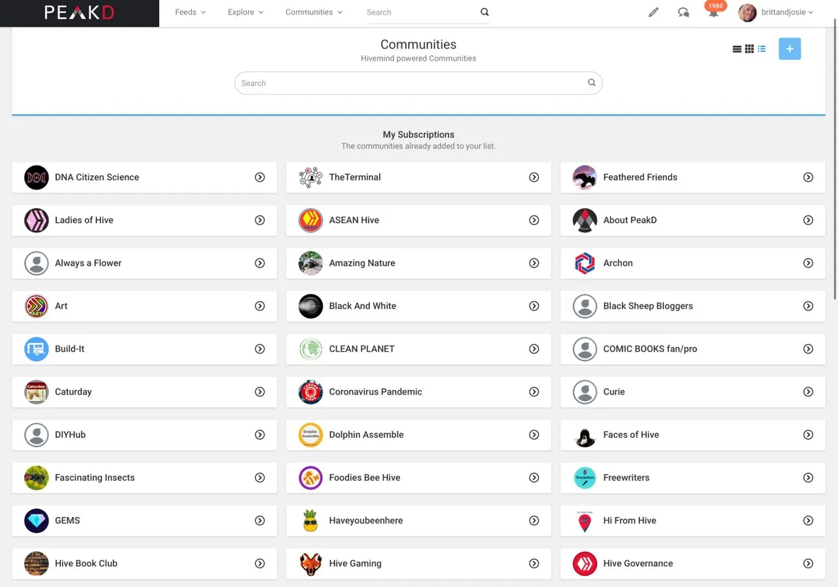This screenshot has height=587, width=838.
Task: Open Archon arrow icon
Action: [809, 263]
